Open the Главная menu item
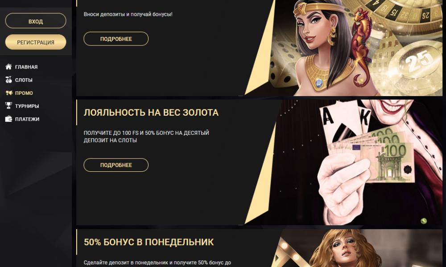Viewport: 446px width, 267px height. 26,67
